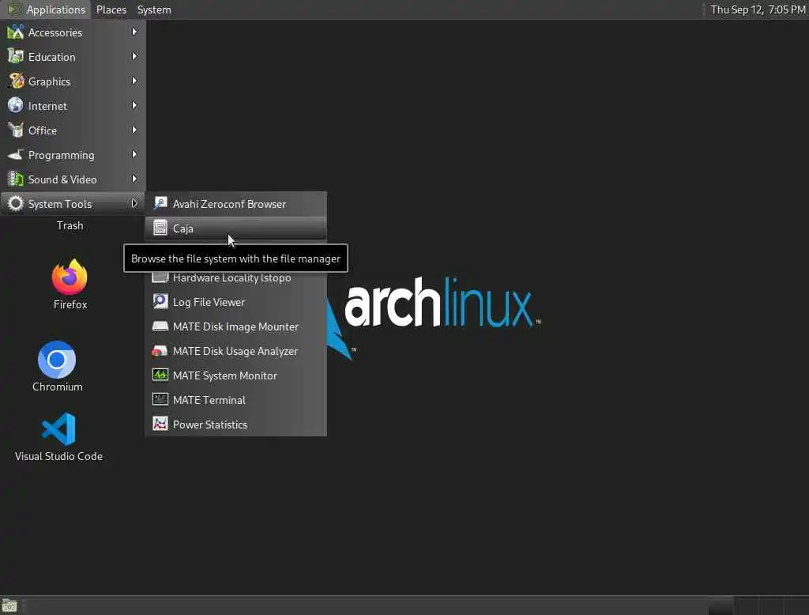Click the Visual Studio Code desktop icon
The height and width of the screenshot is (615, 809).
tap(58, 428)
